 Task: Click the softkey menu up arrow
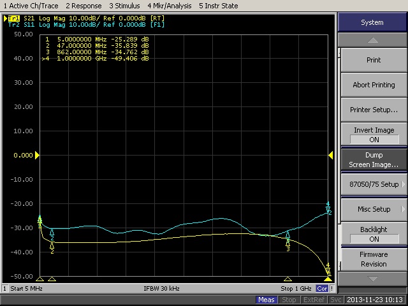[372, 40]
